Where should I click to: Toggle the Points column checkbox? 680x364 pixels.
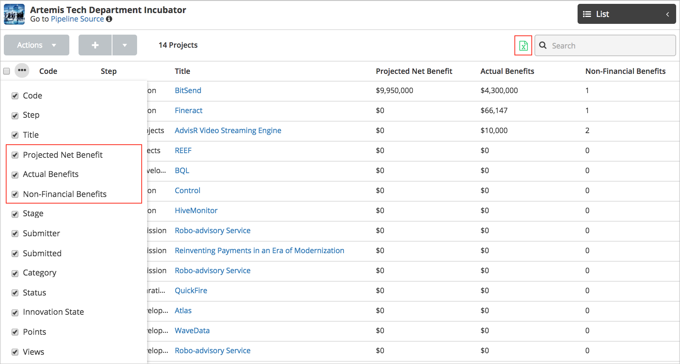(x=15, y=332)
